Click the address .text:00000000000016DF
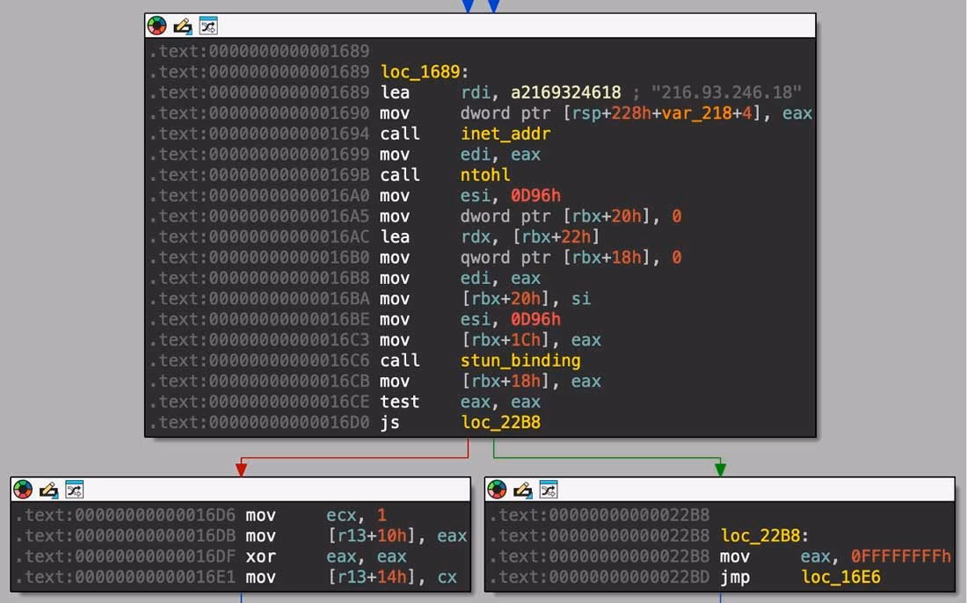Image resolution: width=967 pixels, height=603 pixels. (x=125, y=556)
